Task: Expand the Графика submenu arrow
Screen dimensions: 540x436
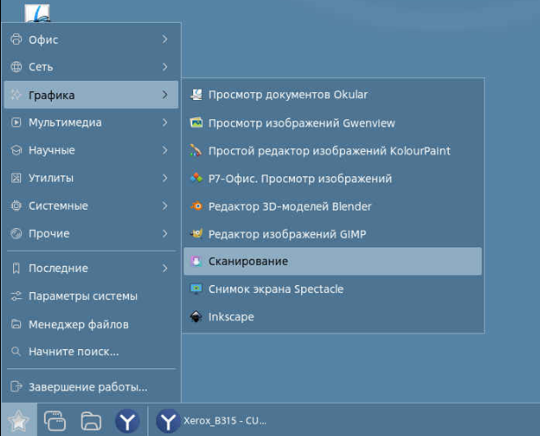Action: pos(165,95)
